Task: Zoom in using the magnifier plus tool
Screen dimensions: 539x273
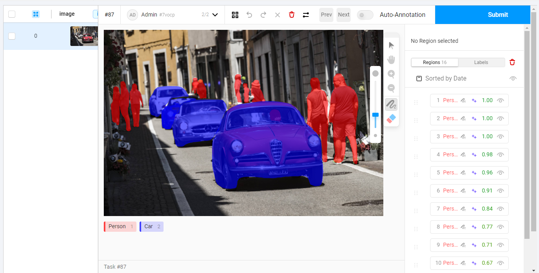Action: click(391, 74)
